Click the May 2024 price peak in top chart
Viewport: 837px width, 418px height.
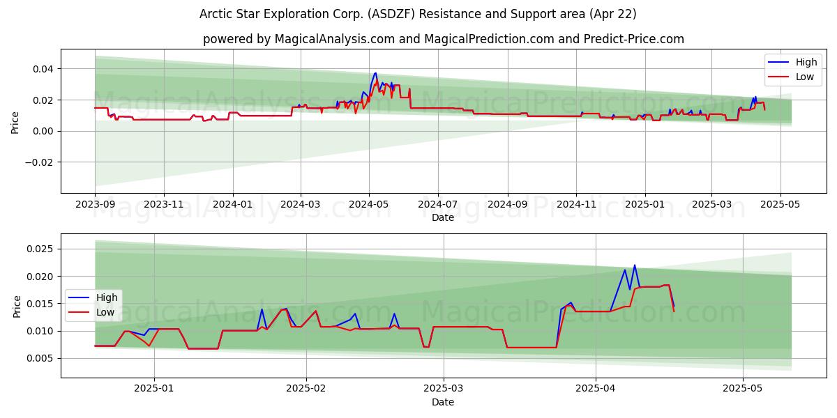tap(375, 72)
